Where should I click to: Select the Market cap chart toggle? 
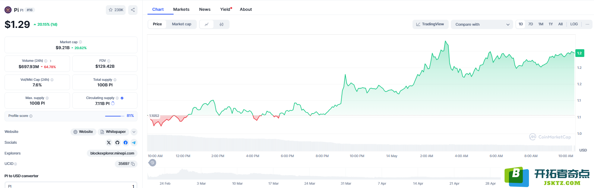pos(181,24)
